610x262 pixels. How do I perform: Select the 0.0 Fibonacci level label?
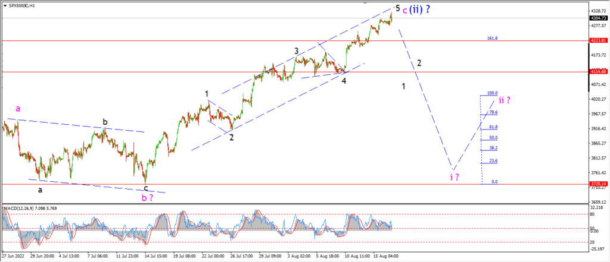[x=494, y=182]
